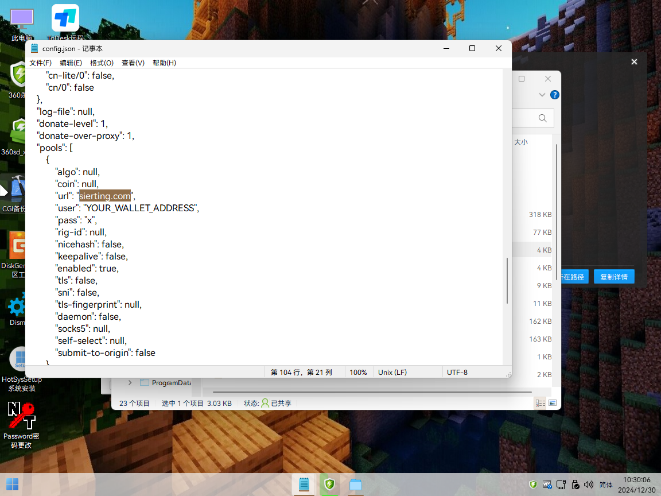The width and height of the screenshot is (661, 496).
Task: Open the 帮助(H) menu in Notepad
Action: point(165,63)
